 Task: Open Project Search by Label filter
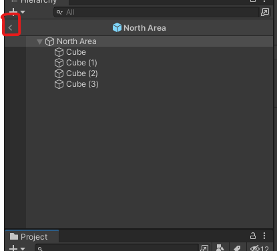point(237,248)
